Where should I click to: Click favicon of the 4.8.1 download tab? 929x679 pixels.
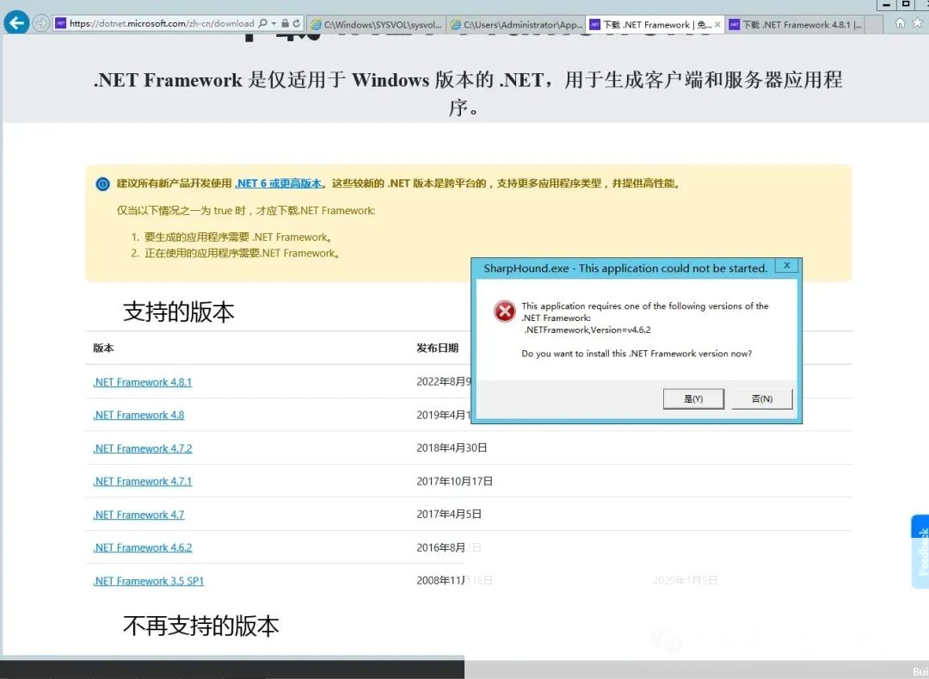click(734, 24)
